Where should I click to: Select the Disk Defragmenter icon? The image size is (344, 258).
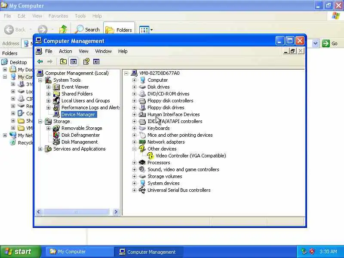[56, 135]
